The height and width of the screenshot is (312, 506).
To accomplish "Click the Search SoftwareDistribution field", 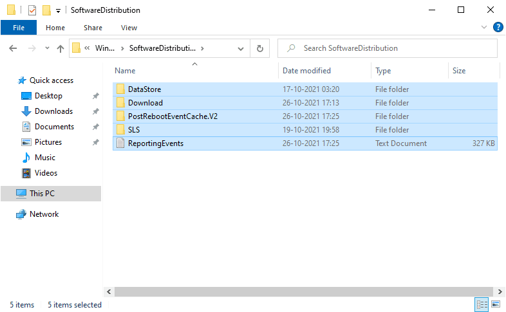I will point(393,48).
